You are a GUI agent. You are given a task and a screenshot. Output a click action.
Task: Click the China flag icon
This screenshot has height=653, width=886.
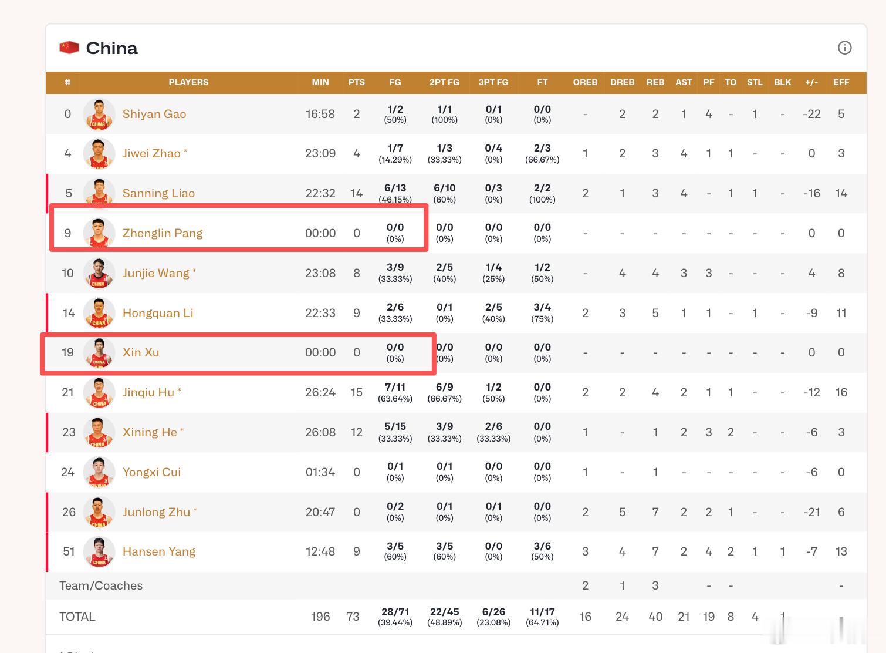tap(69, 48)
